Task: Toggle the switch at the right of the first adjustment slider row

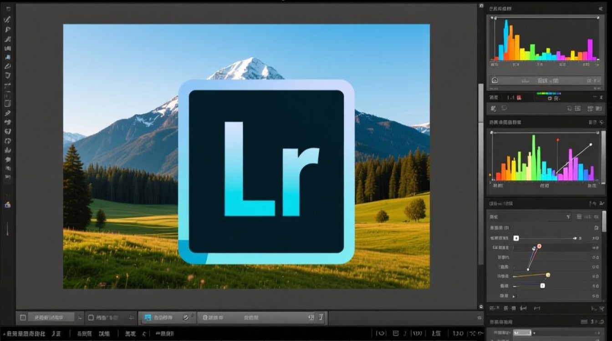Action: click(x=596, y=238)
